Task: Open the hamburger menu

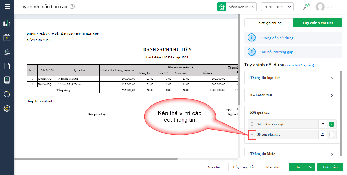Action: click(x=7, y=7)
